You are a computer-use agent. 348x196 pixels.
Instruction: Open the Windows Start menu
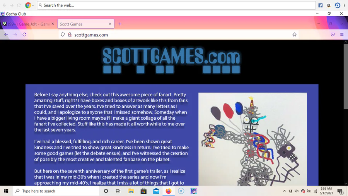point(6,191)
